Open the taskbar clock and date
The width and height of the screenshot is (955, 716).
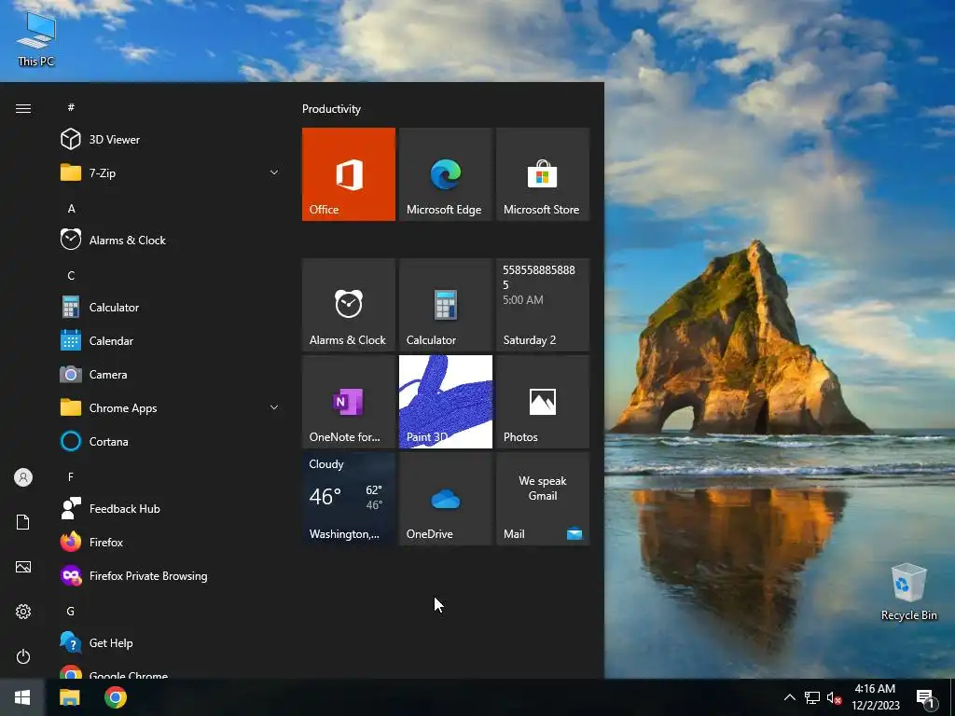(875, 697)
